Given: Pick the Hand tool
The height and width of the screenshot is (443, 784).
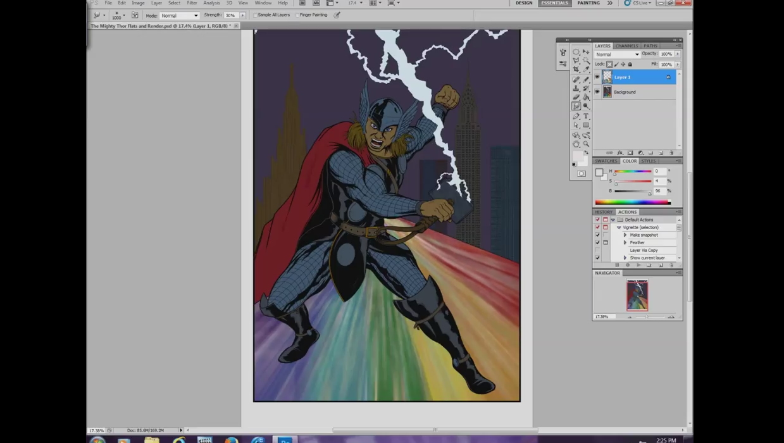Looking at the screenshot, I should click(576, 144).
